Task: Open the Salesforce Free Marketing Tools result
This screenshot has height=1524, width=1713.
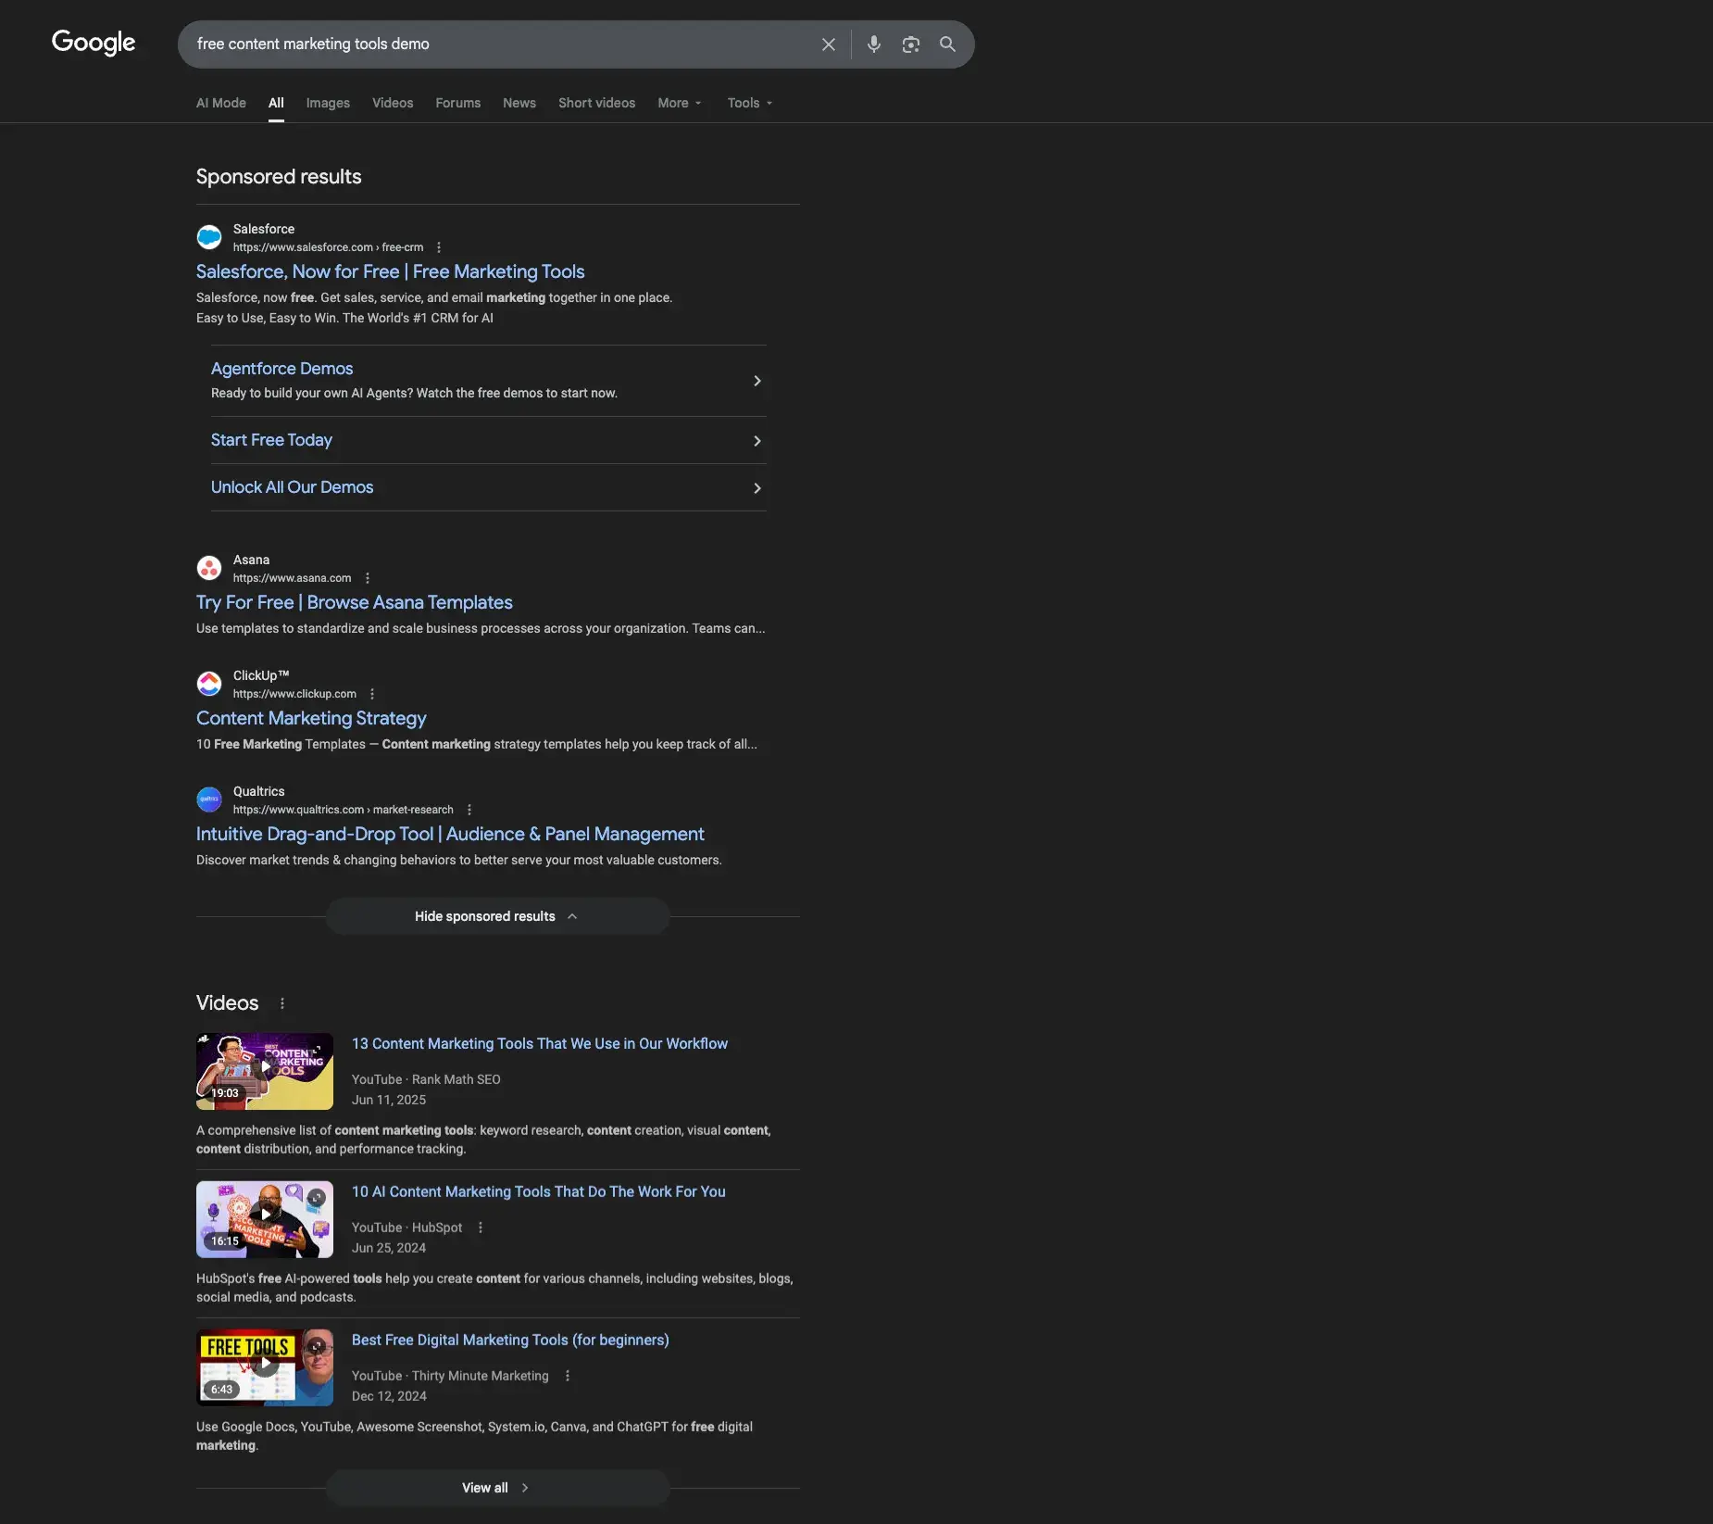Action: pyautogui.click(x=390, y=271)
